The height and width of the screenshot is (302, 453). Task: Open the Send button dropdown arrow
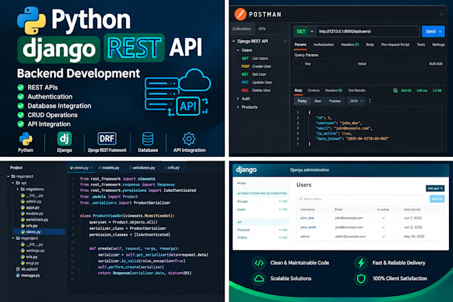(x=440, y=31)
